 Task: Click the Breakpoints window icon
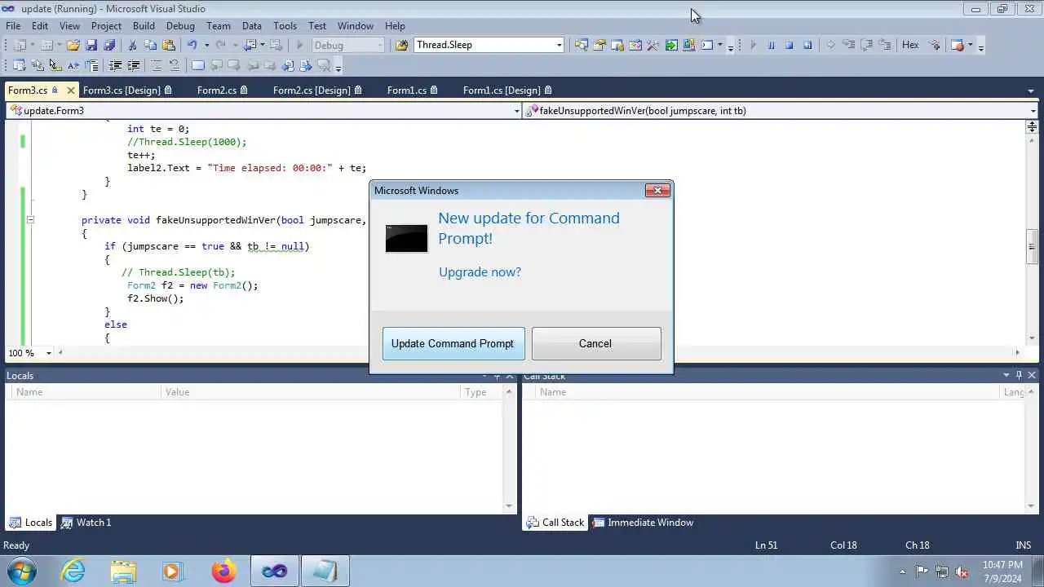(x=958, y=46)
